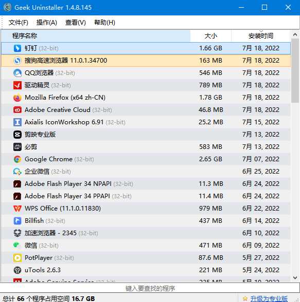Click the Adobe Flash Player NPAPI icon

coord(17,184)
